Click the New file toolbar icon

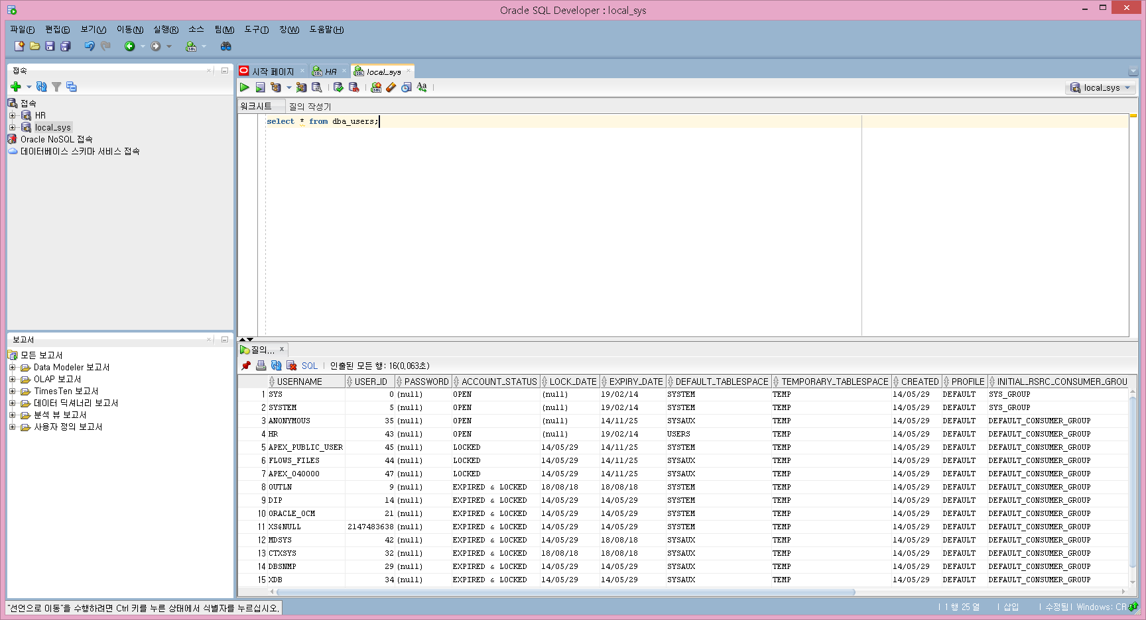click(x=19, y=46)
